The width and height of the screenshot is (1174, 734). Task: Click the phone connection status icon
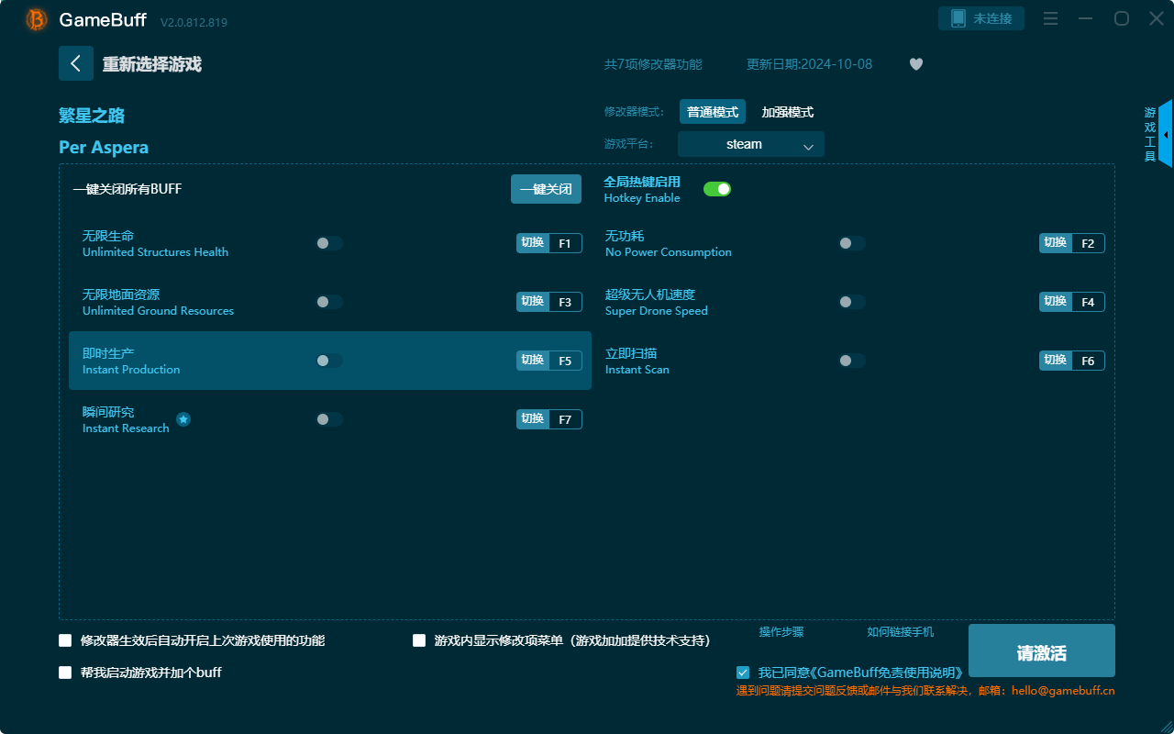click(958, 18)
